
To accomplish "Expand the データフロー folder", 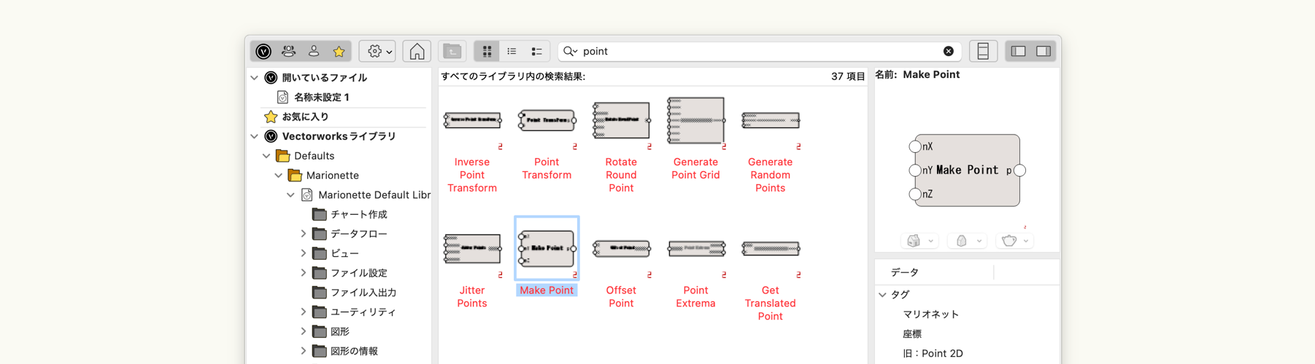I will pos(304,234).
